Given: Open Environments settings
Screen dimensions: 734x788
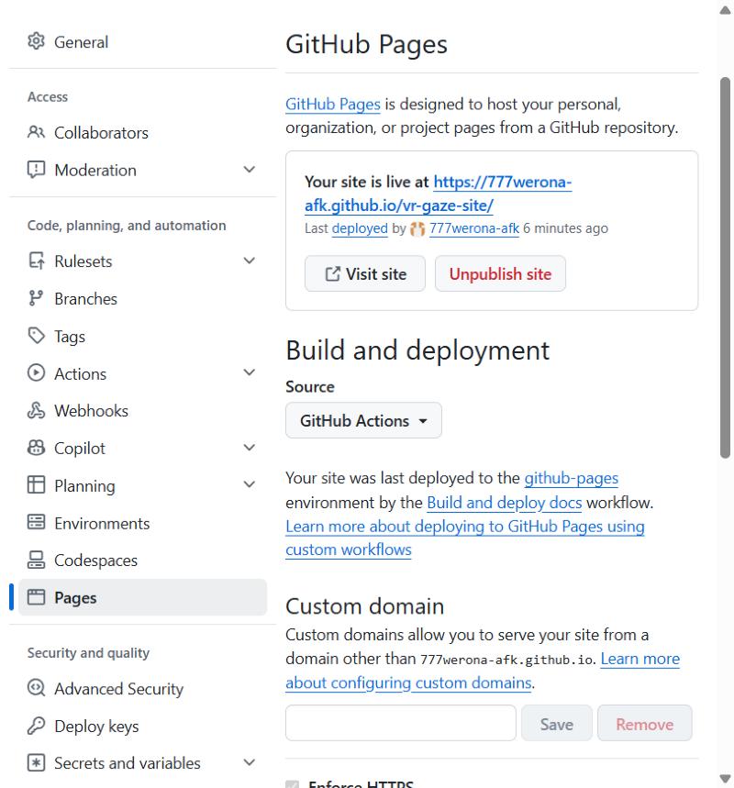Looking at the screenshot, I should pyautogui.click(x=142, y=523).
